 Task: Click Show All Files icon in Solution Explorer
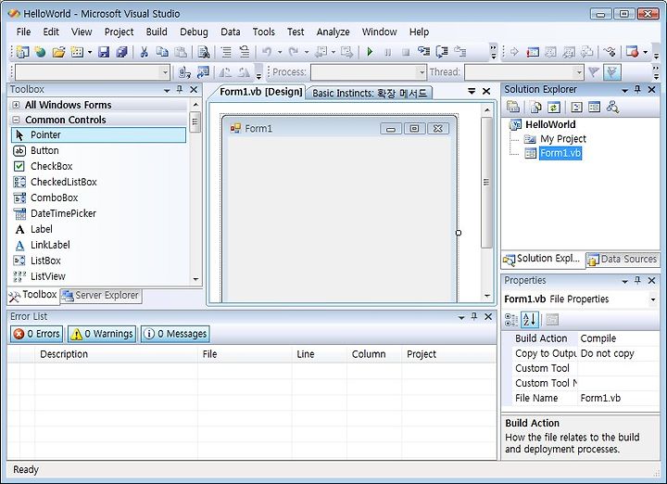pos(535,107)
